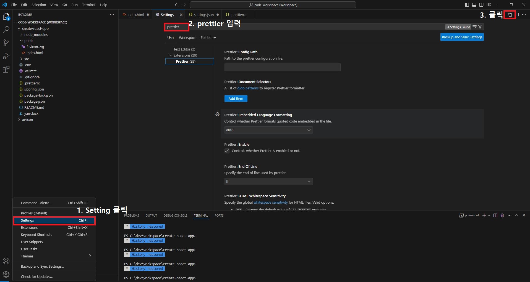Switch to the settings.json tab
Screen dimensions: 530x282
coord(203,15)
